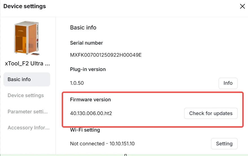The height and width of the screenshot is (156, 248).
Task: Click the Wi-Fi status Not connected text
Action: click(x=87, y=144)
